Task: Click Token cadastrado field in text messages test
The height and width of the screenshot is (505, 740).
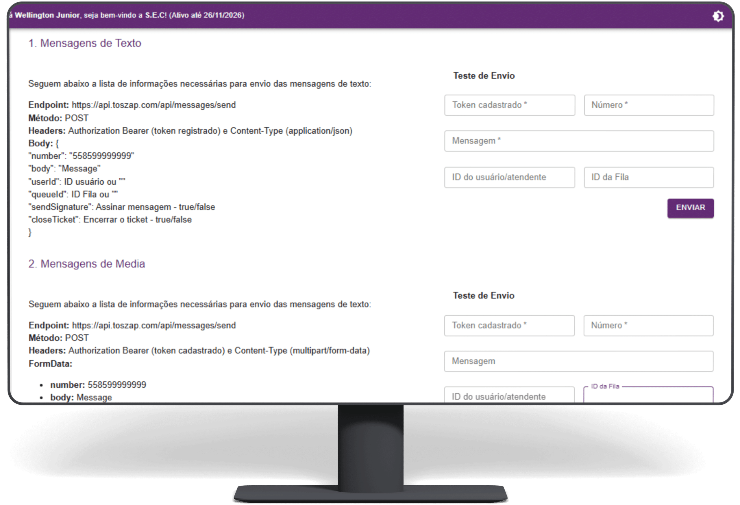Action: coord(509,105)
